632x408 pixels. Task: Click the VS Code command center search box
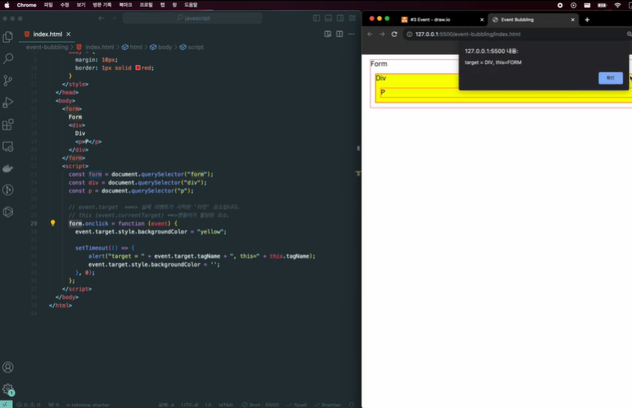(192, 18)
